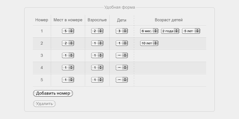
Task: Open room 2 adults dropdown
Action: (97, 43)
